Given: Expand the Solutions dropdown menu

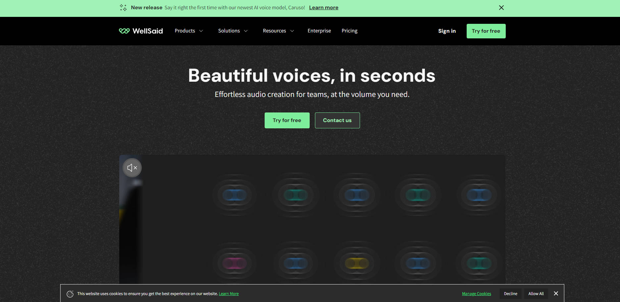Looking at the screenshot, I should point(233,31).
